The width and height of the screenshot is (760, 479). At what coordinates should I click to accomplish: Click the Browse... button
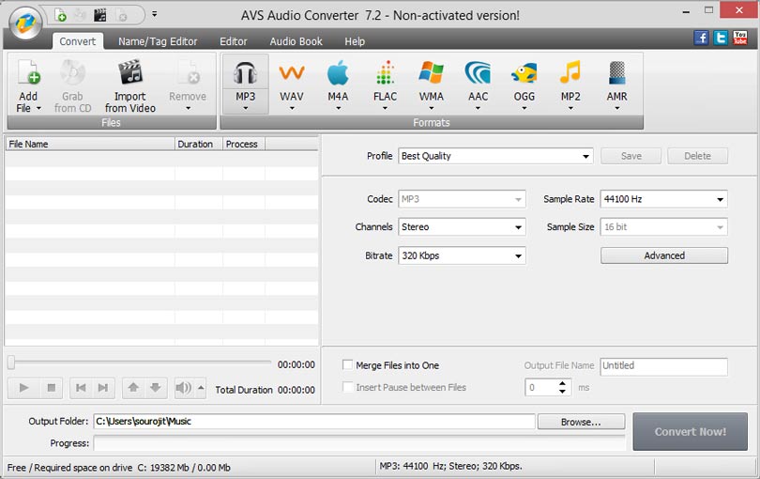click(581, 422)
